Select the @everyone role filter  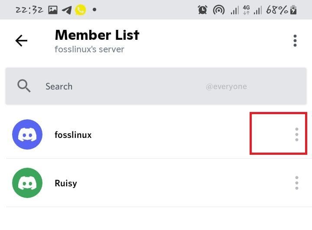coord(226,86)
